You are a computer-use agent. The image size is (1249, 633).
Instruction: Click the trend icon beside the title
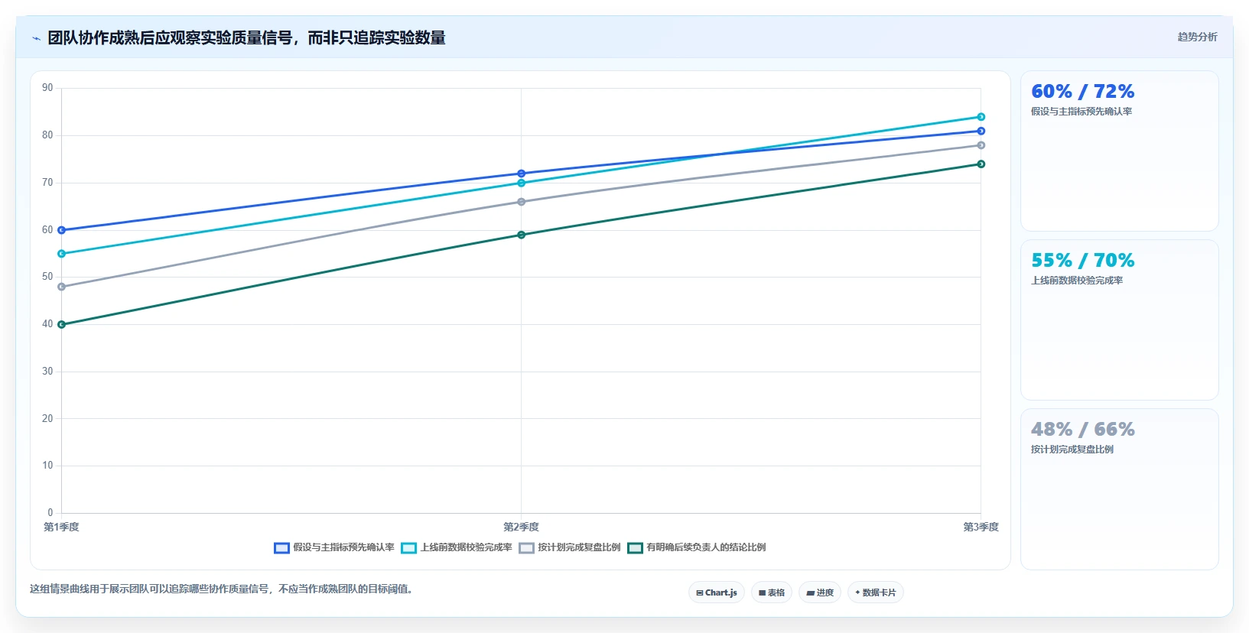coord(36,38)
